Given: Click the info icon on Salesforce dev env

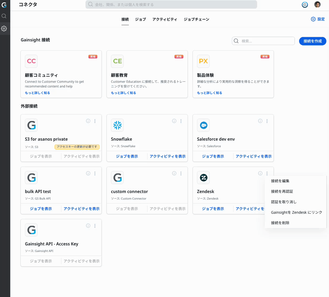Looking at the screenshot, I should click(x=260, y=121).
